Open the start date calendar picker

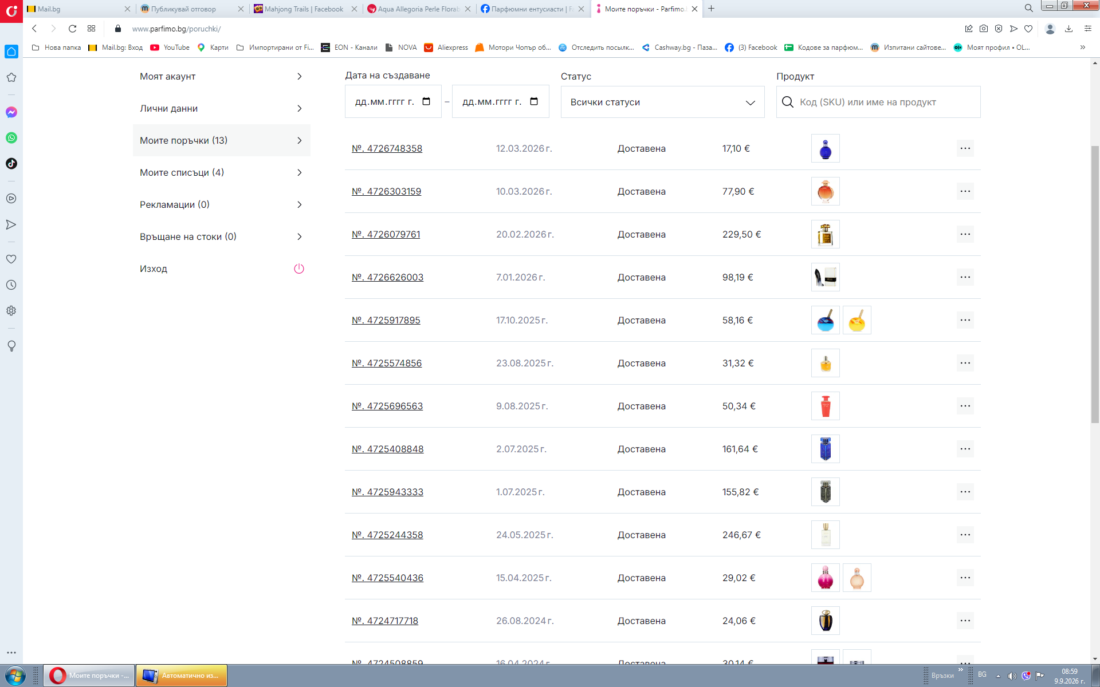click(426, 101)
